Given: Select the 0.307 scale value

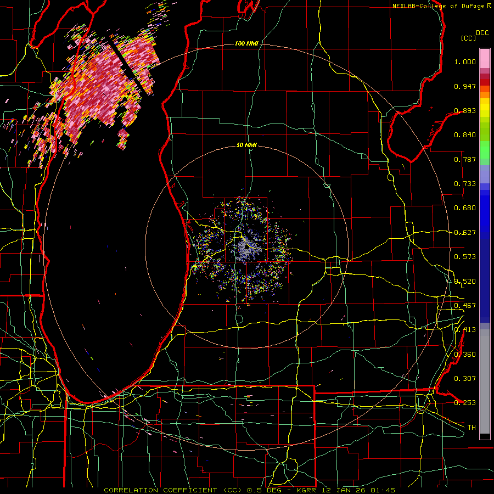Looking at the screenshot, I should click(x=465, y=379).
